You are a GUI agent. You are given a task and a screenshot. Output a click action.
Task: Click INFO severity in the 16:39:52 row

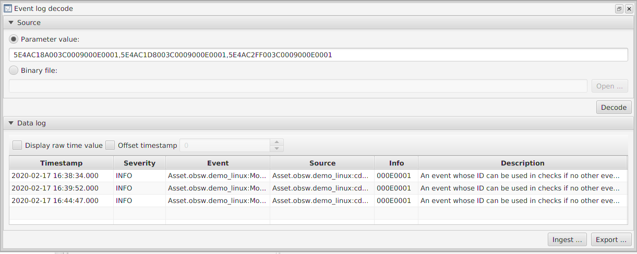coord(139,188)
